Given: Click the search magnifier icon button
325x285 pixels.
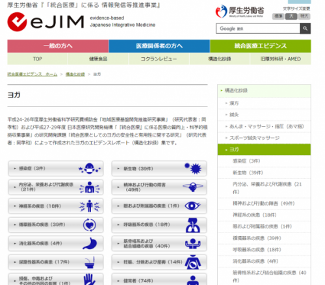Looking at the screenshot, I should tap(305, 29).
